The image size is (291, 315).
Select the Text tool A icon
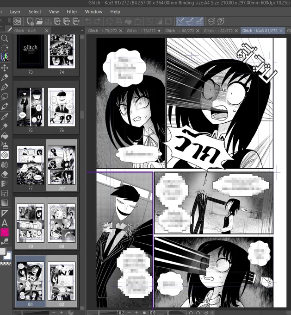5,223
